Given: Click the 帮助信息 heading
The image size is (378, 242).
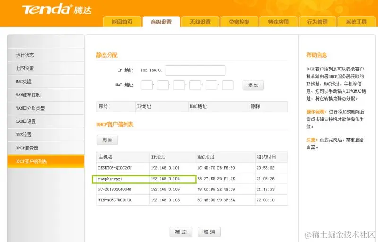Looking at the screenshot, I should (317, 55).
